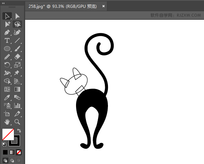Pick the Hand tool
Viewport: 204px width, 164px height.
7,122
